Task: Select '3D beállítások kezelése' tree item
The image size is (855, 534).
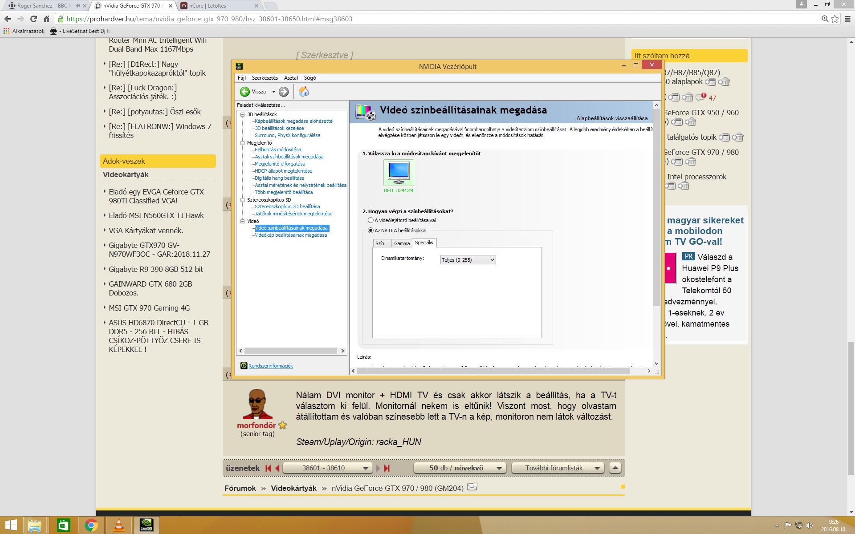Action: pyautogui.click(x=279, y=128)
